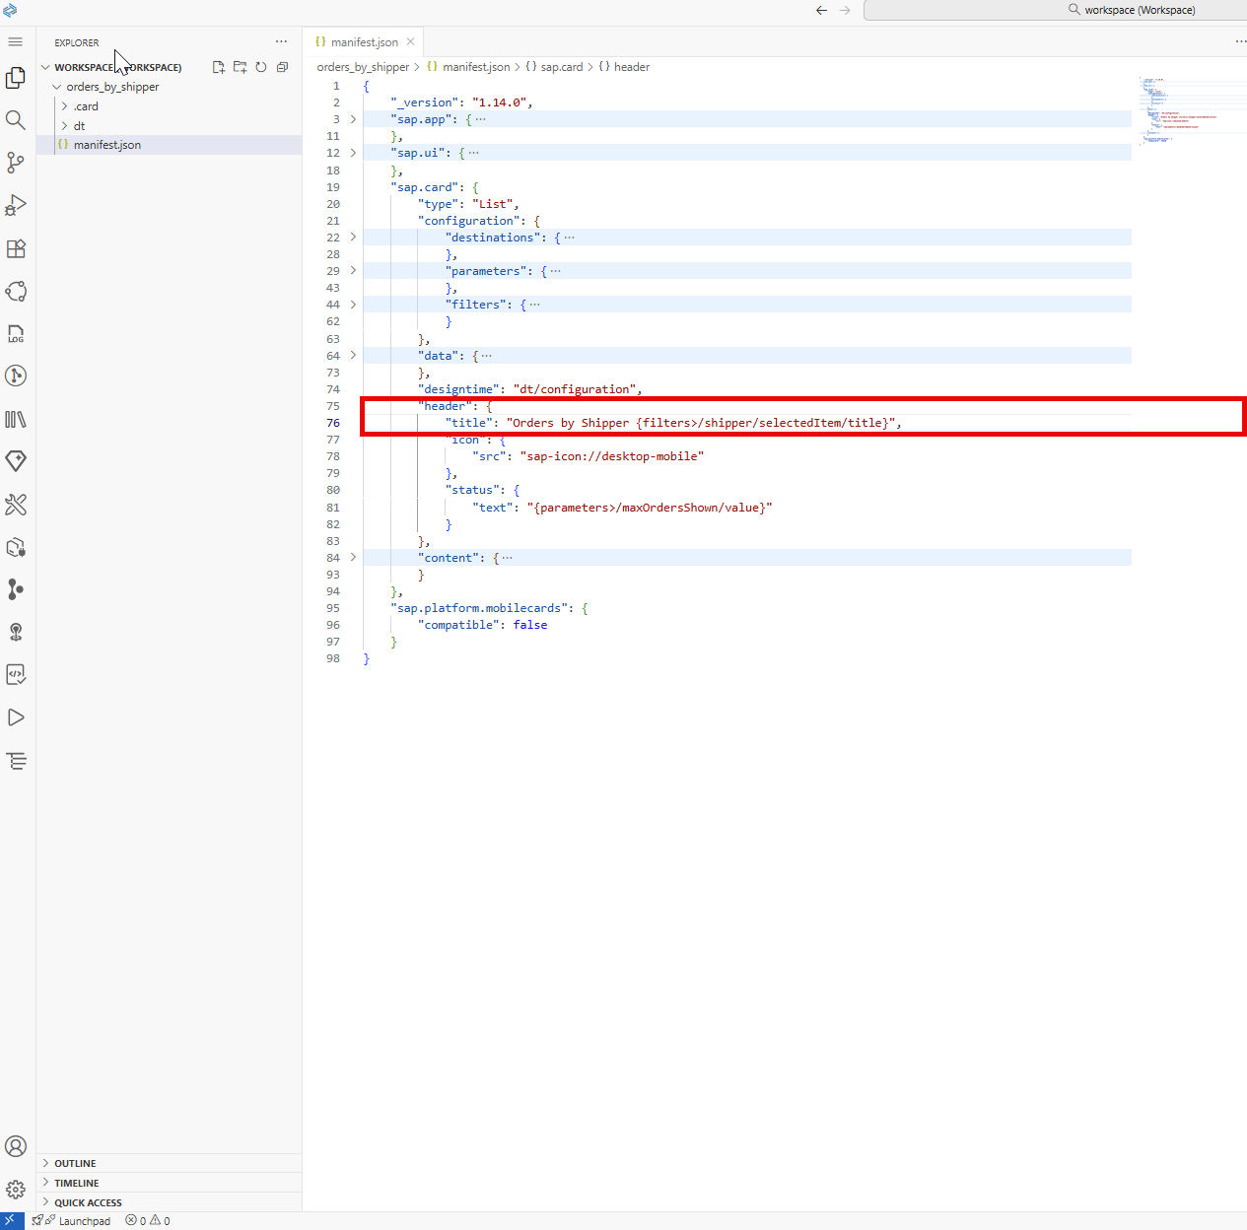Unfold the content block at line 84
This screenshot has height=1230, width=1247.
353,558
